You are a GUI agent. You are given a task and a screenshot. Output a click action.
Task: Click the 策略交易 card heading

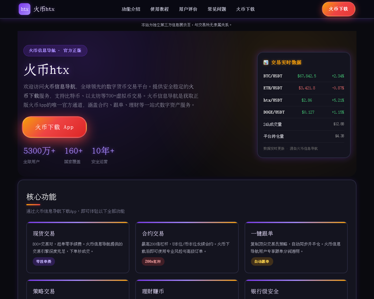click(44, 291)
